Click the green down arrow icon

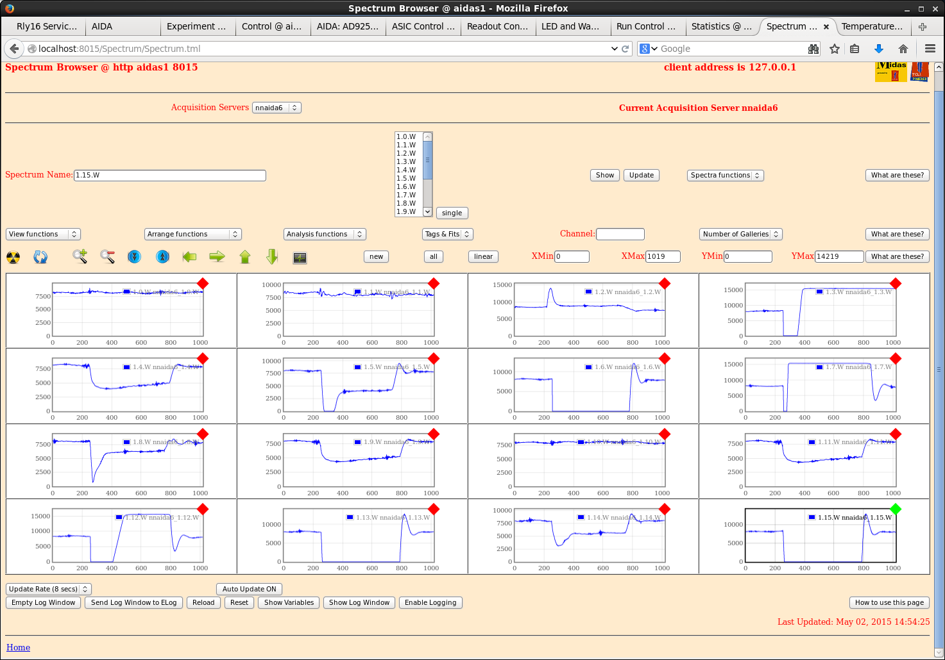click(272, 257)
